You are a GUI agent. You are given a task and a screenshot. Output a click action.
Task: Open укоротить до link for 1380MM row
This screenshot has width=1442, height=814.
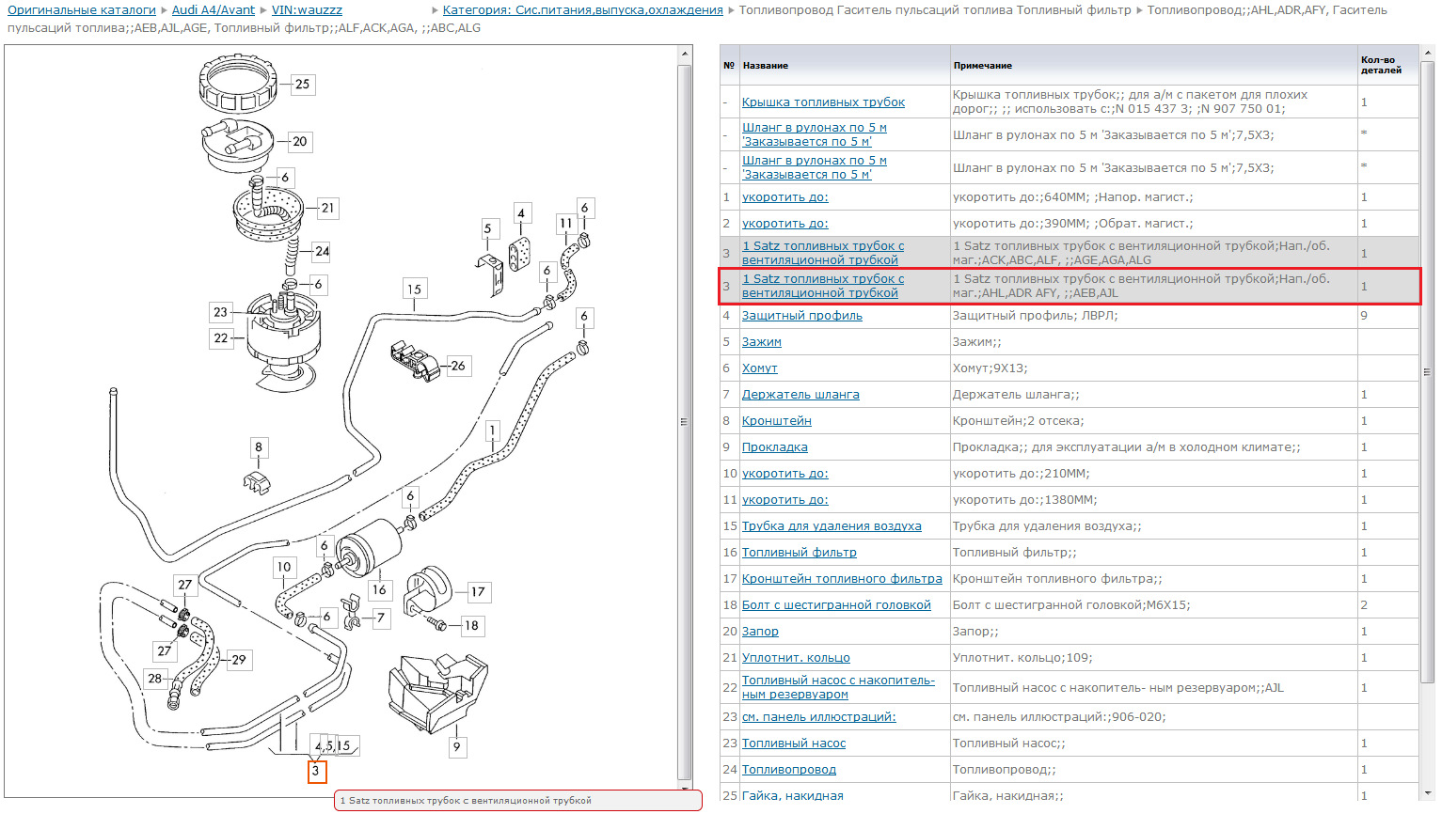(x=784, y=500)
